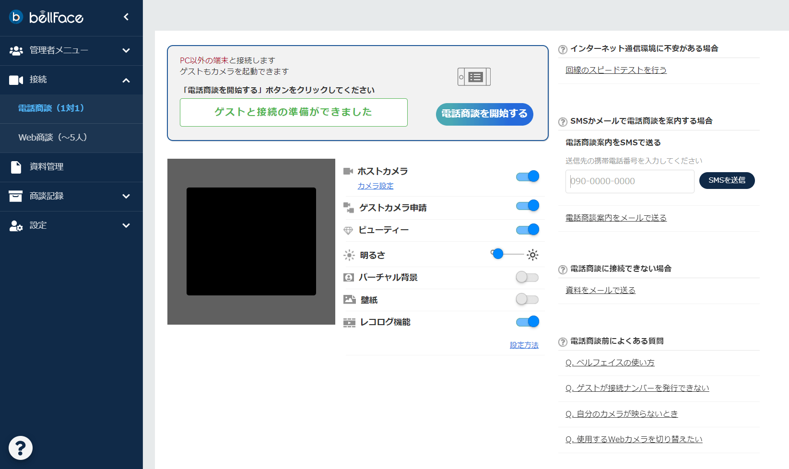
Task: Click the high brightness sun icon
Action: 532,255
